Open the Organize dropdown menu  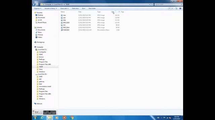coord(38,8)
